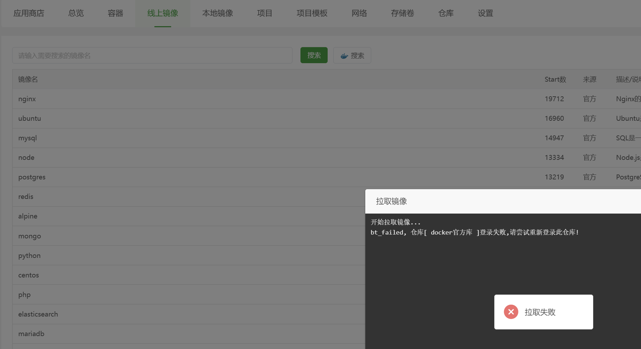Click the 14947 star count for mysql

pos(554,138)
